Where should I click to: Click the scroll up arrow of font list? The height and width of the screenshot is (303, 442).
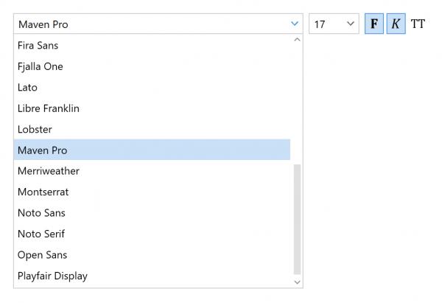(298, 40)
